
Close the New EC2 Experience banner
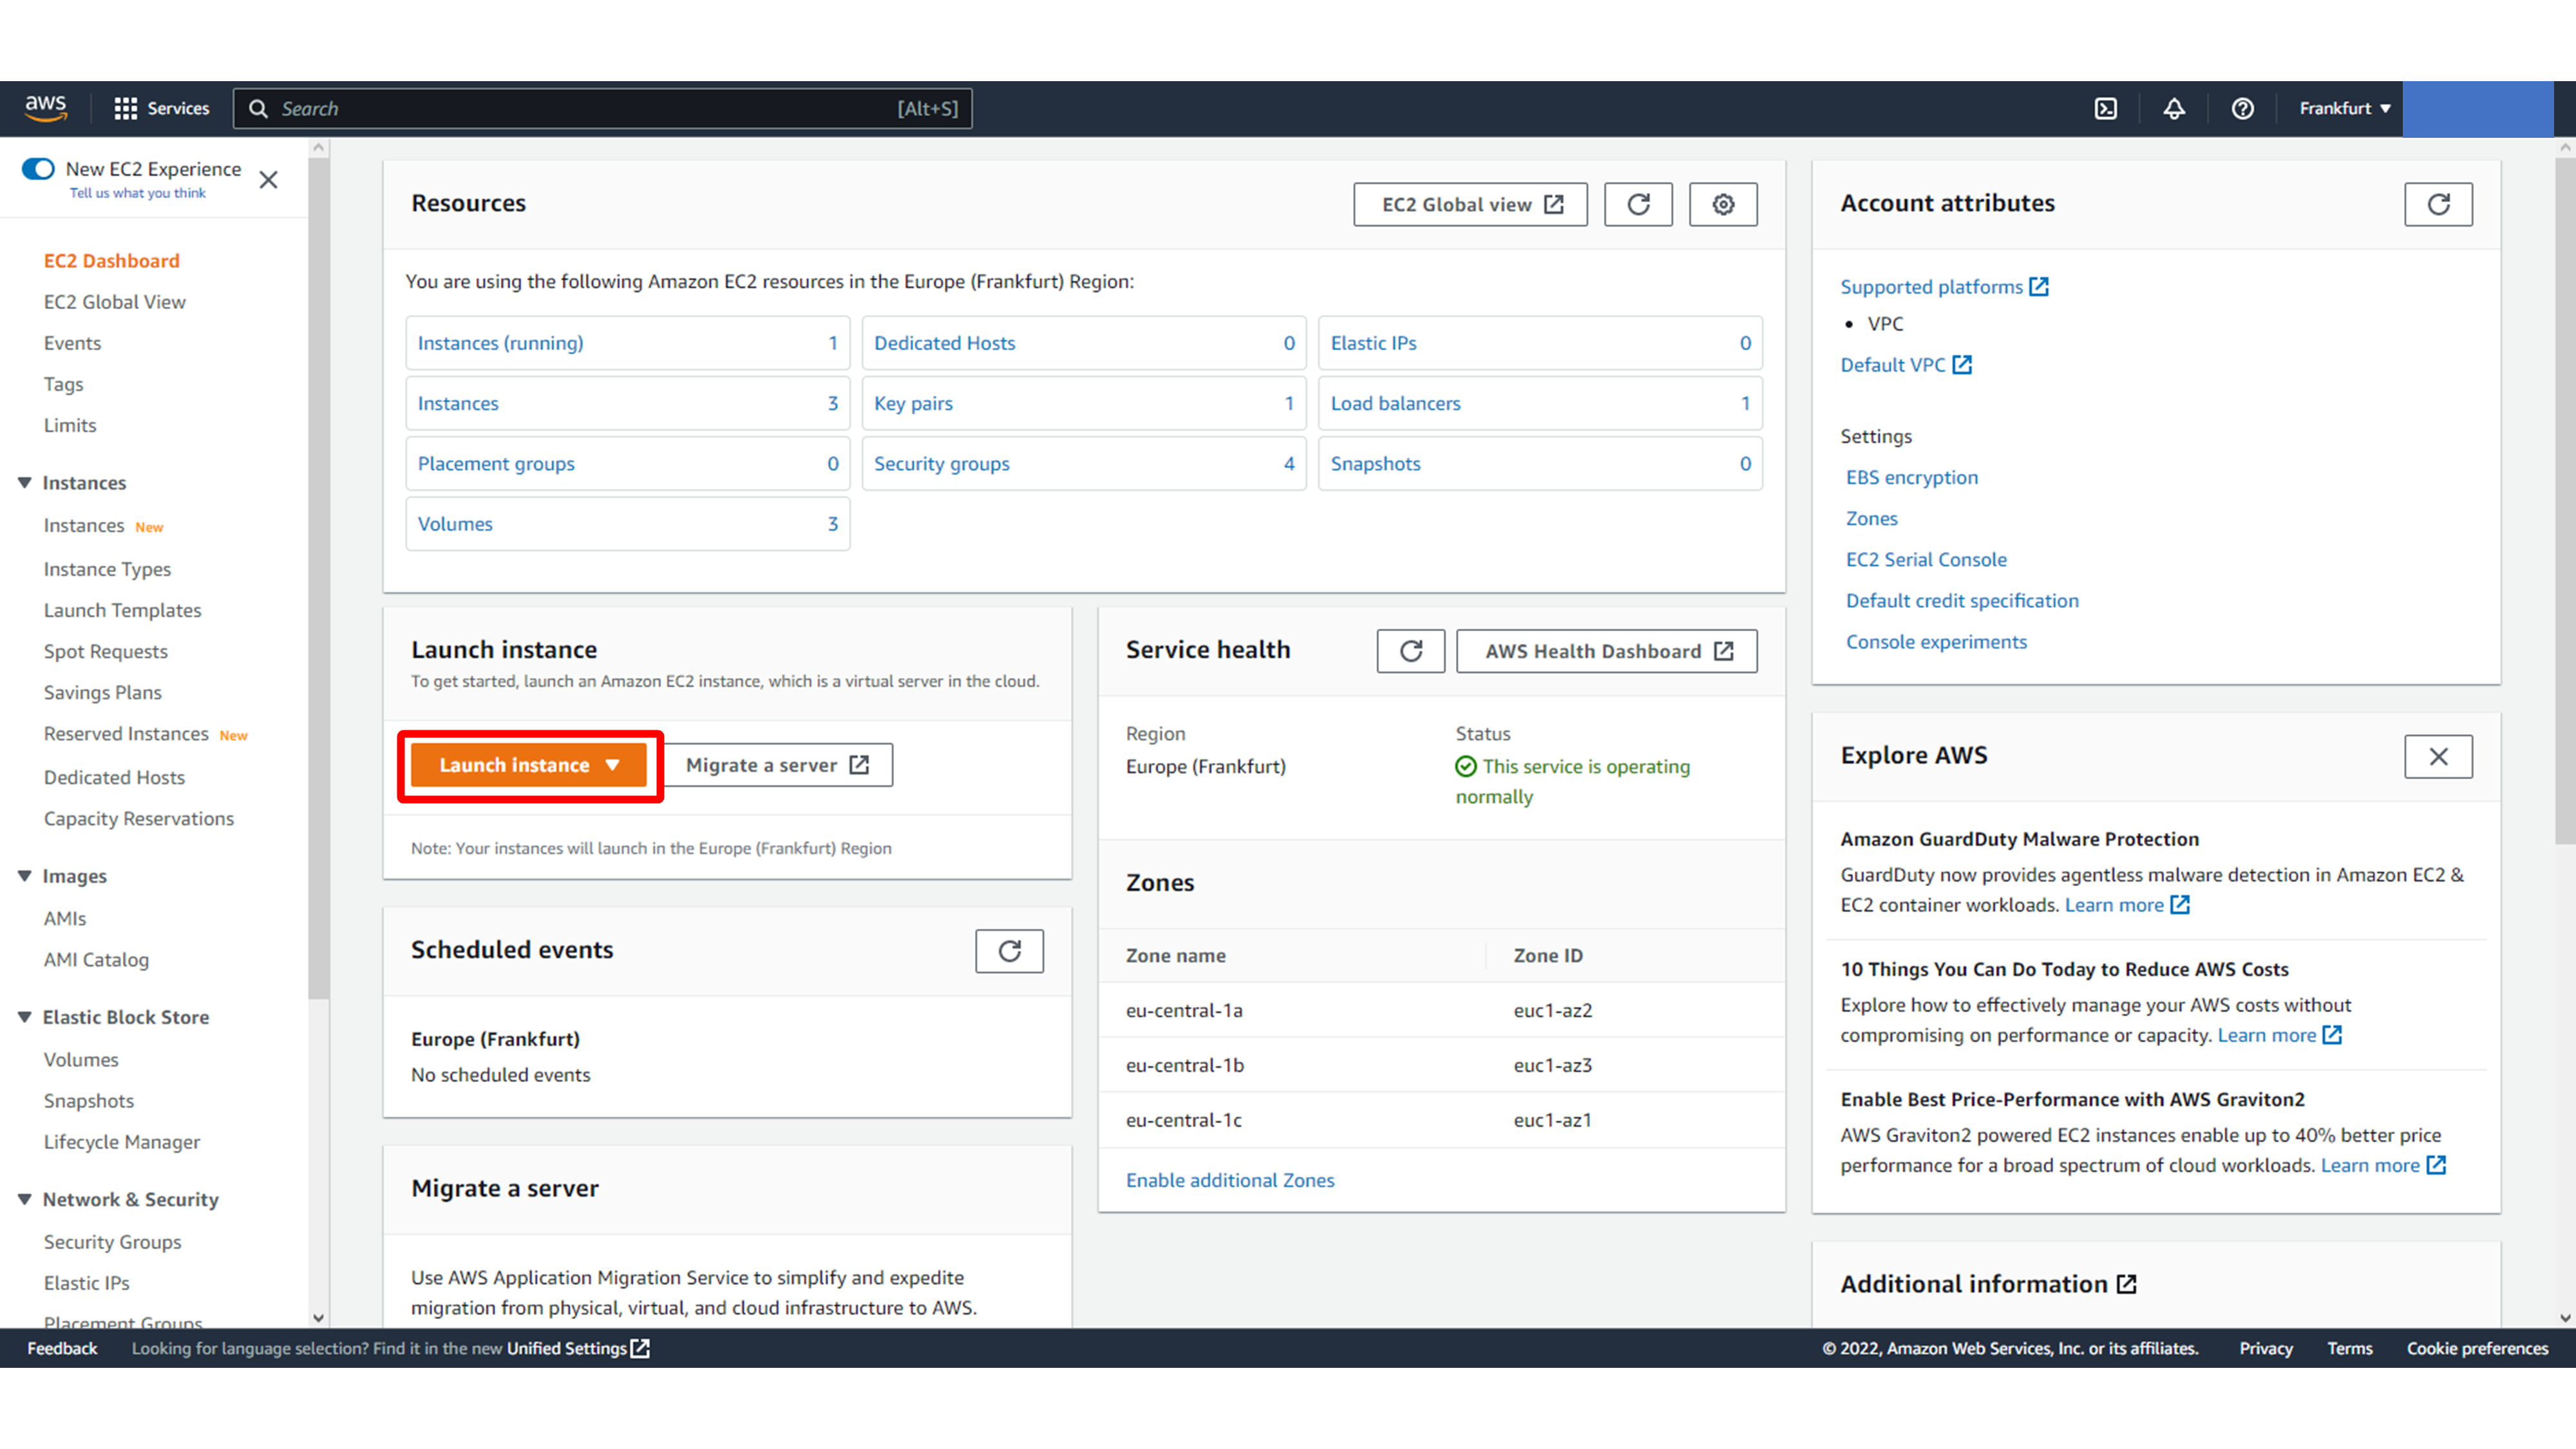[268, 180]
